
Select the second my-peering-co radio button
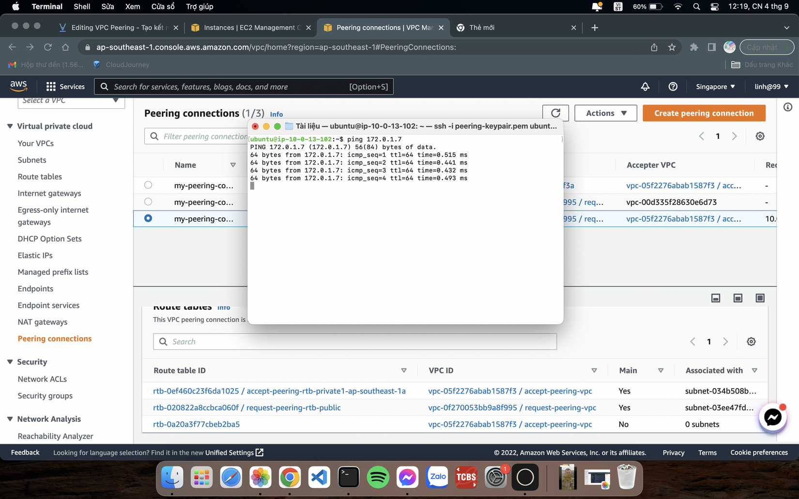tap(148, 201)
